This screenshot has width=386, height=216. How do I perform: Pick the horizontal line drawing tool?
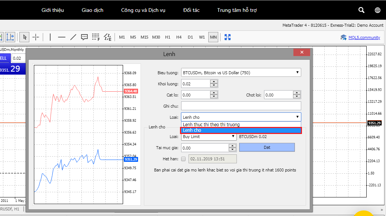coord(62,37)
